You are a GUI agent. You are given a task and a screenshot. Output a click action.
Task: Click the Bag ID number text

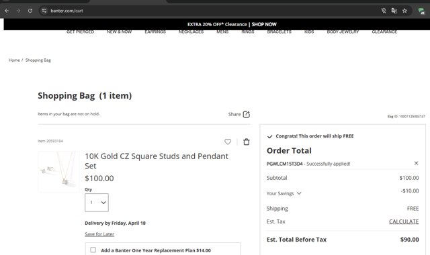tap(406, 116)
